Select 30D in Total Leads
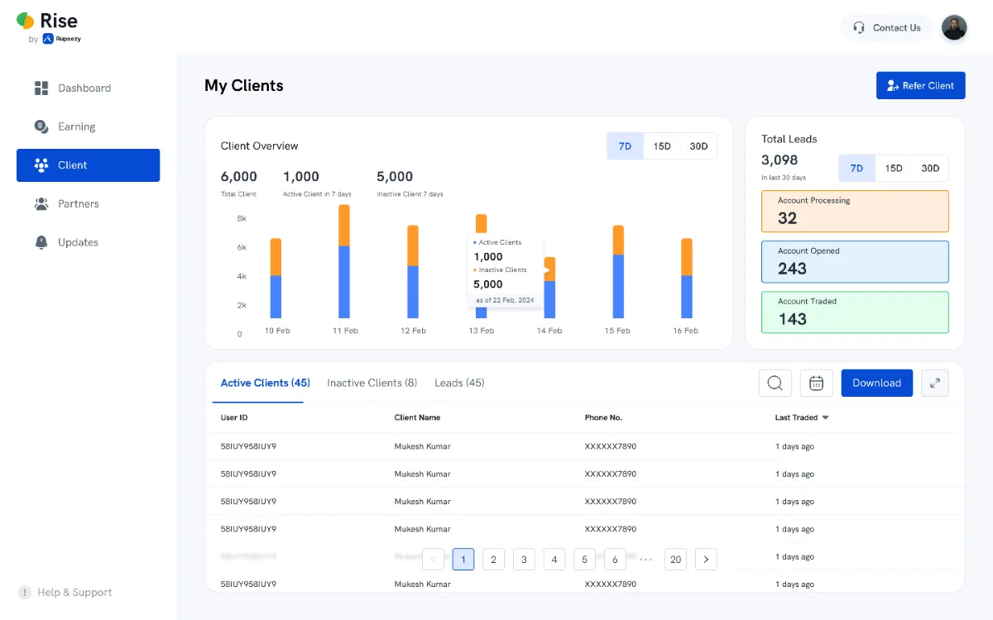 (x=930, y=168)
